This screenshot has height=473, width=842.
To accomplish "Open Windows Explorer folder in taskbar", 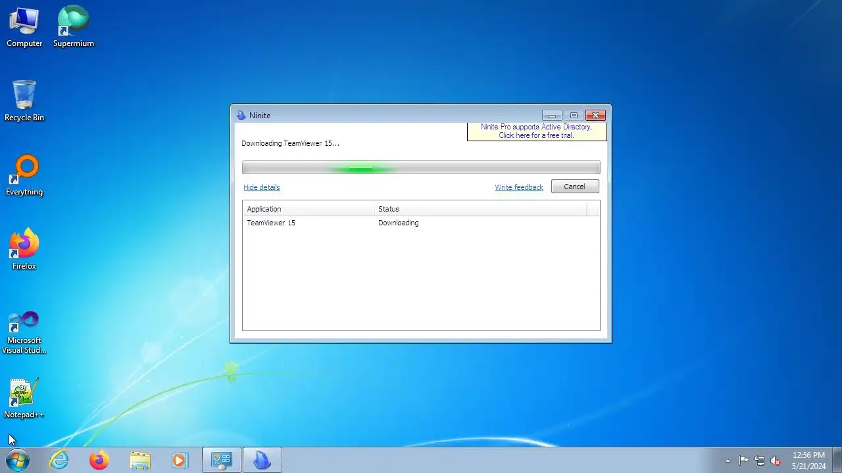I will point(140,460).
